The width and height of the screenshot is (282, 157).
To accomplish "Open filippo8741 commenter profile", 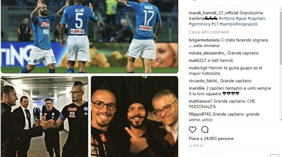I will pyautogui.click(x=200, y=114).
